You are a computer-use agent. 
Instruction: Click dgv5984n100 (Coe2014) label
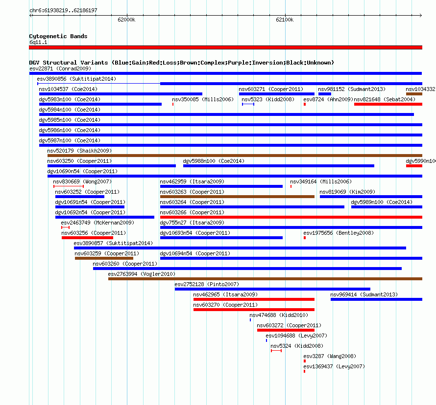point(70,110)
